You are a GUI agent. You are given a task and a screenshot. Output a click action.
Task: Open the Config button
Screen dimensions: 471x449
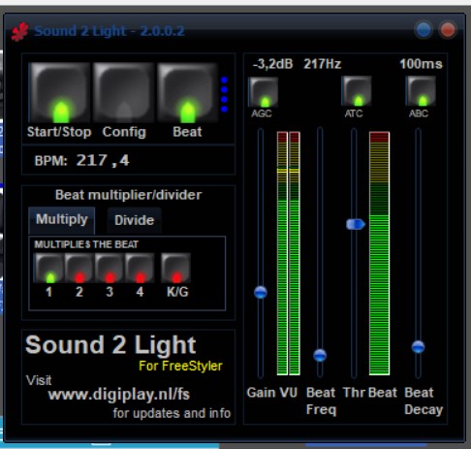point(123,93)
